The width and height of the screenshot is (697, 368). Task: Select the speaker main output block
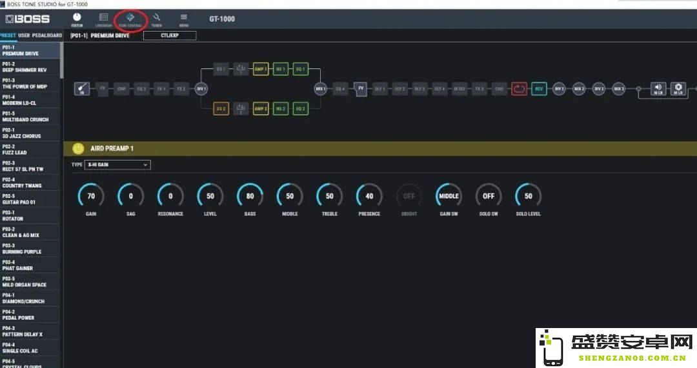(x=658, y=89)
